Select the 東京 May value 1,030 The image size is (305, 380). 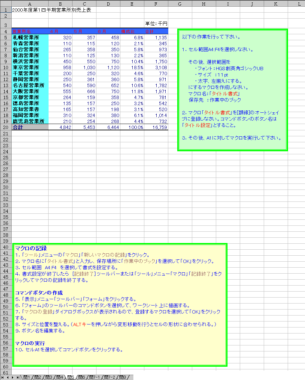coord(84,67)
